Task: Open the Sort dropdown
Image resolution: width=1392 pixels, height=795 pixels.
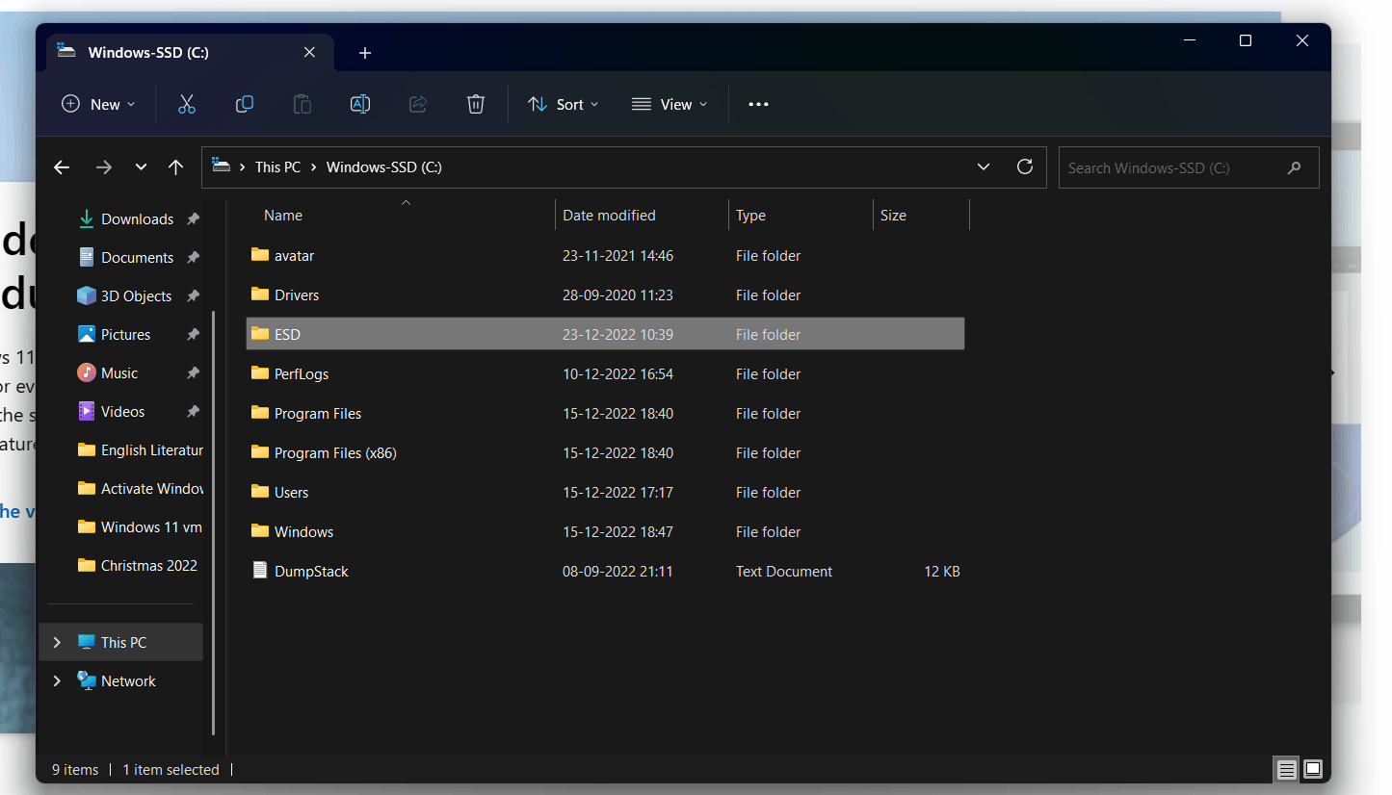Action: (x=563, y=104)
